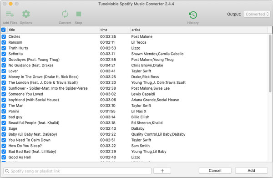273x178 pixels.
Task: Click artist DaBaby in the Suge row
Action: tap(138, 128)
